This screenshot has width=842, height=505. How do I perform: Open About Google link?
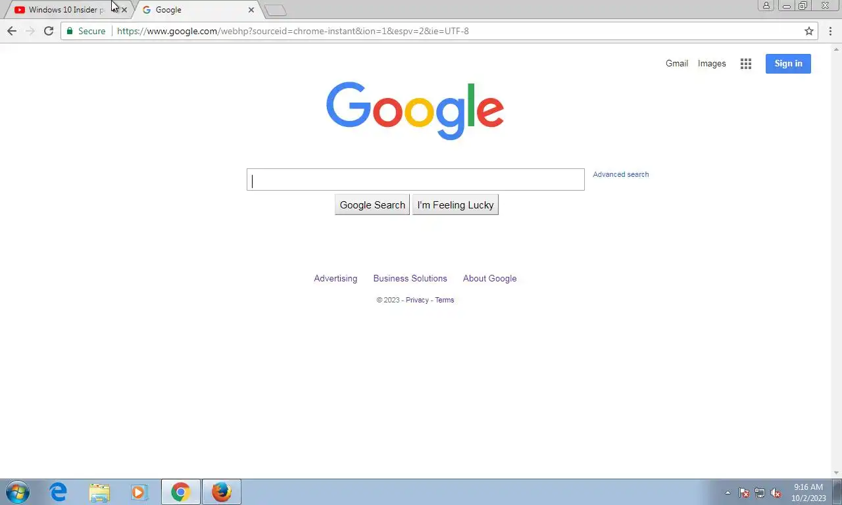click(490, 278)
